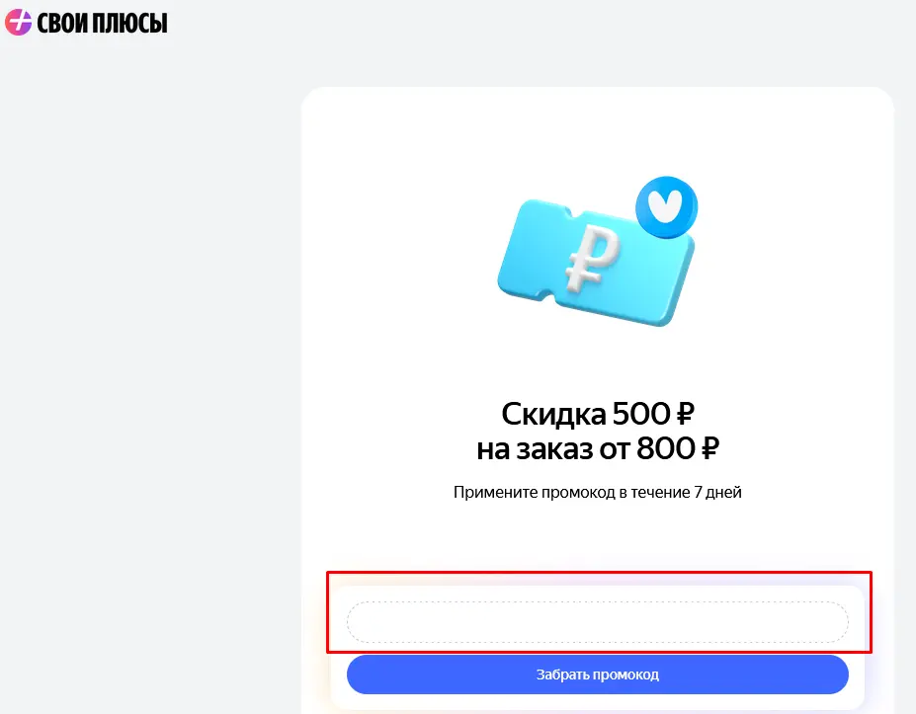Click the 500 amount in heading
Image resolution: width=916 pixels, height=714 pixels.
(641, 414)
